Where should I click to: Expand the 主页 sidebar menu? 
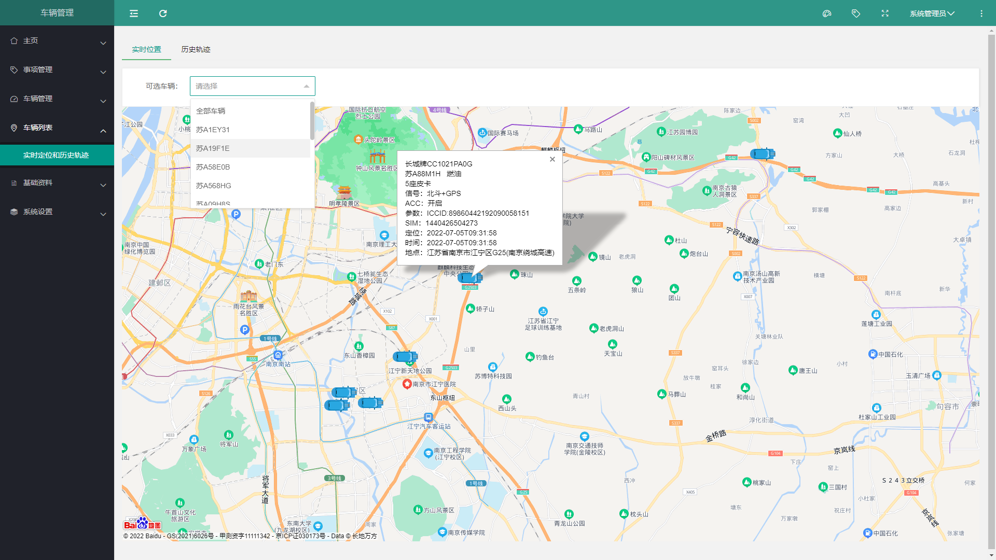[57, 40]
